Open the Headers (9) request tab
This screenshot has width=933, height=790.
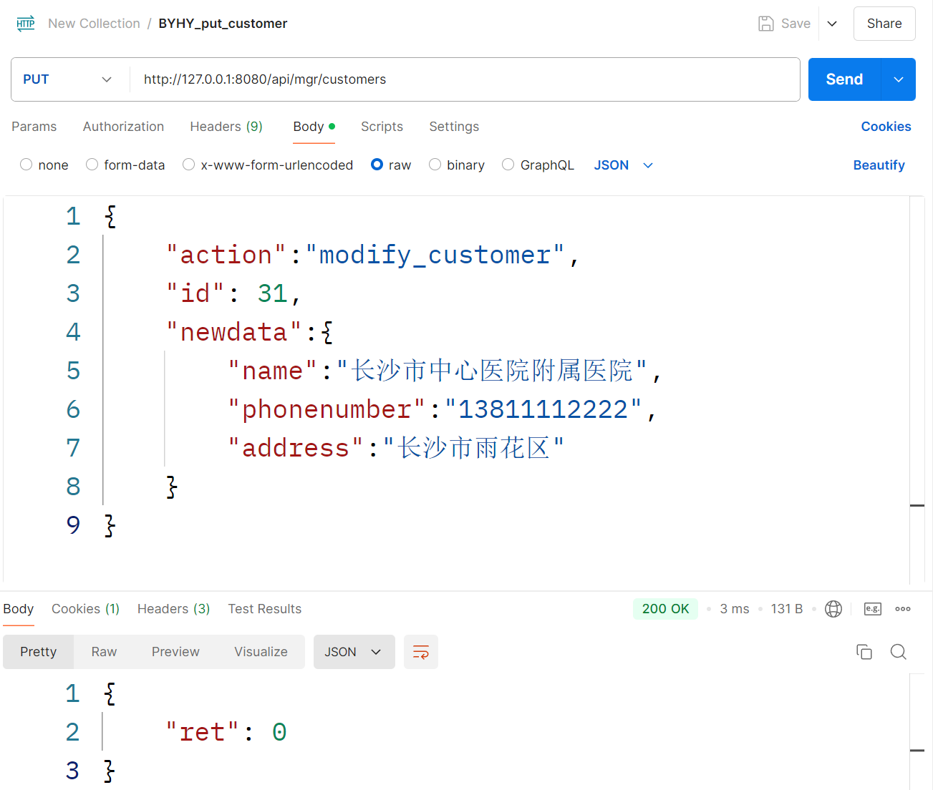[226, 127]
